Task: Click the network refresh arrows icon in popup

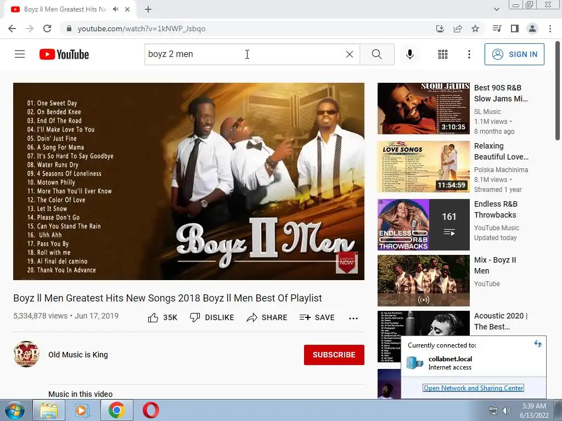Action: [538, 344]
